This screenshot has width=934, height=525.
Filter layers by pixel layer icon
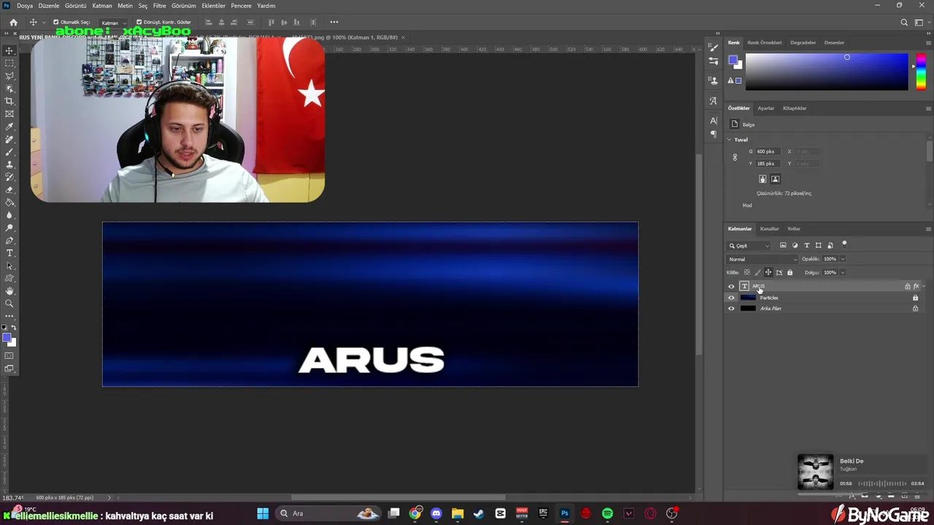783,246
